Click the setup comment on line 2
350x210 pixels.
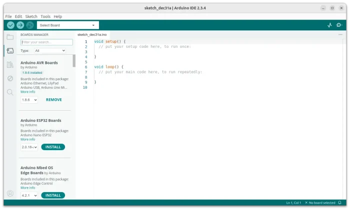[144, 46]
